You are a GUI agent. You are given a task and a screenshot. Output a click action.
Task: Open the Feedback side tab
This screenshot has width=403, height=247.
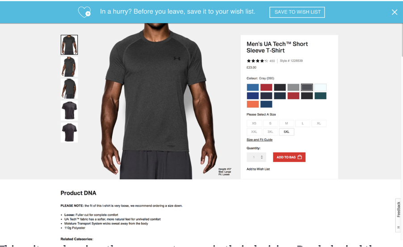[x=399, y=209]
